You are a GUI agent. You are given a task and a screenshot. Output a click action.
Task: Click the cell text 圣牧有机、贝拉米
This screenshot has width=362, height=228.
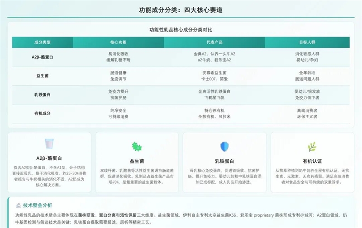pyautogui.click(x=214, y=116)
